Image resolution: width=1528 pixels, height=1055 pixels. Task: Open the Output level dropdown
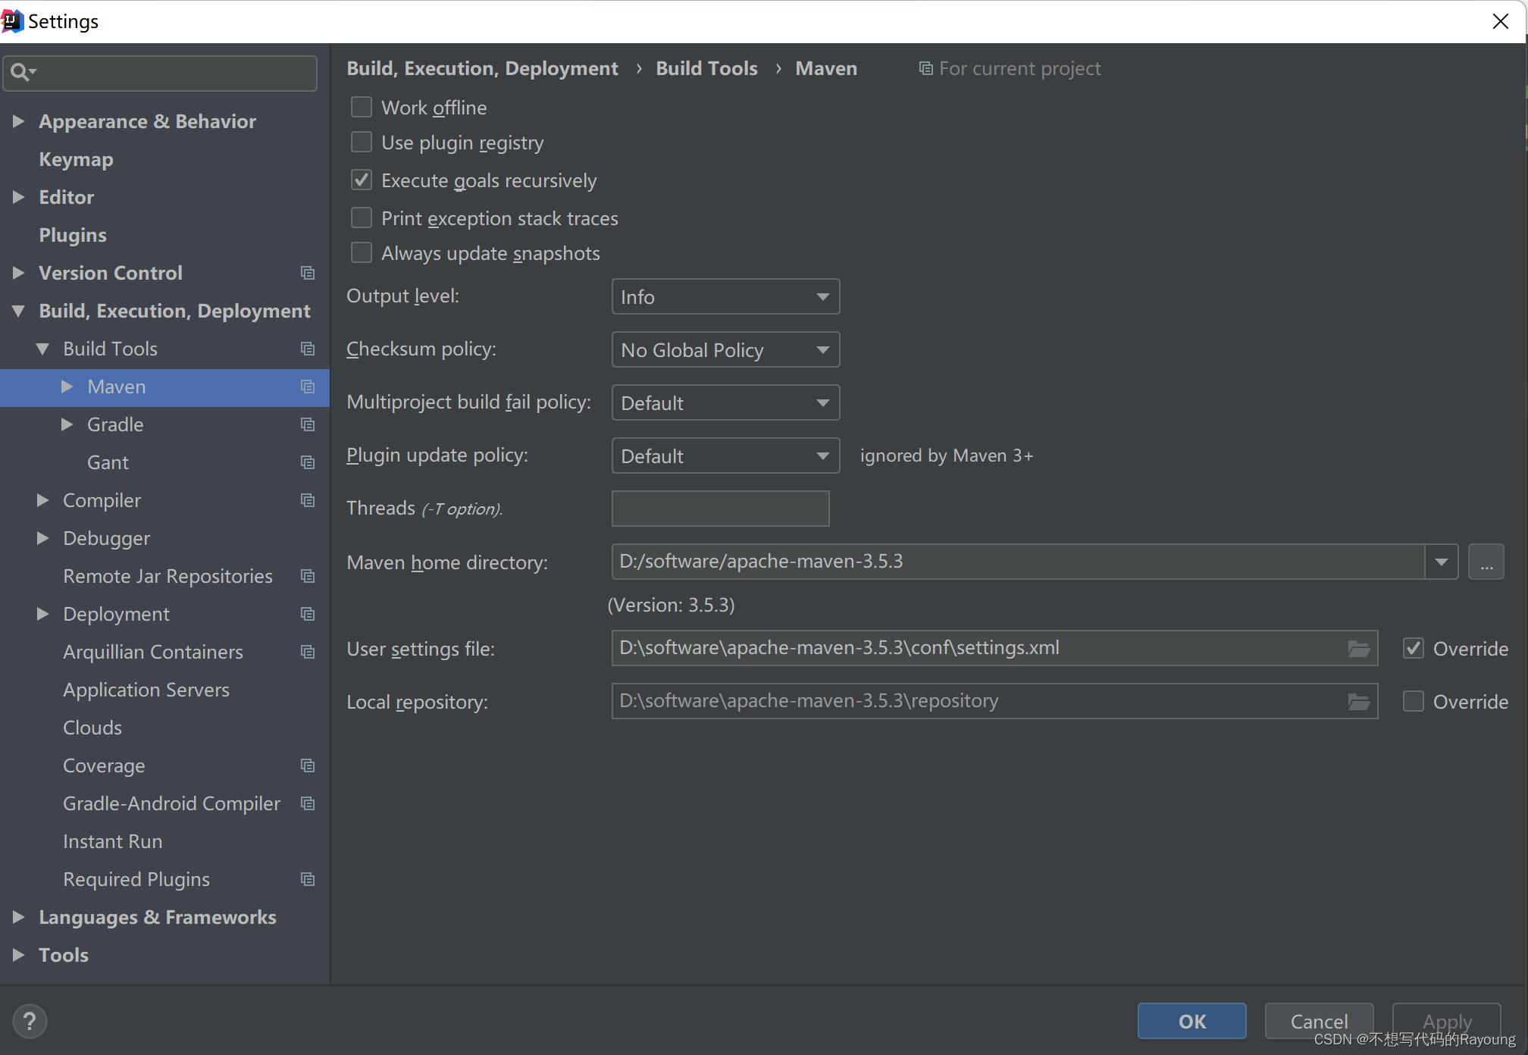(722, 296)
